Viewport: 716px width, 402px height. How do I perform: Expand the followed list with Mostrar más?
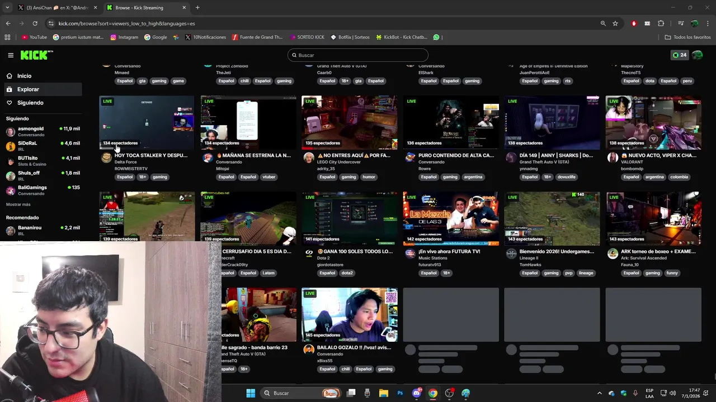[x=18, y=204]
